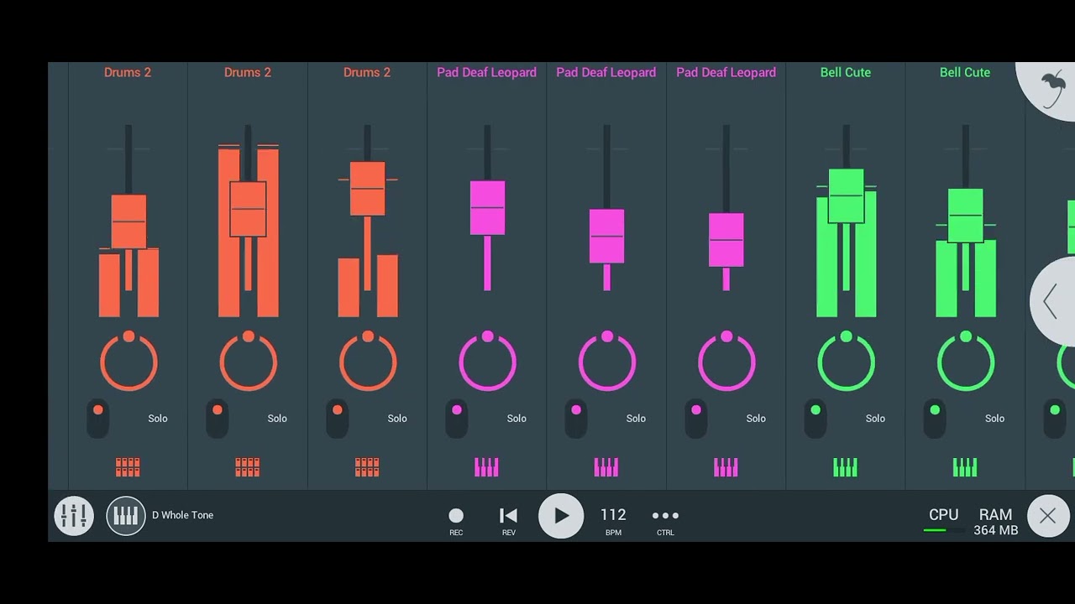
Task: Open drum pads icon on first Drums 2
Action: click(x=128, y=467)
